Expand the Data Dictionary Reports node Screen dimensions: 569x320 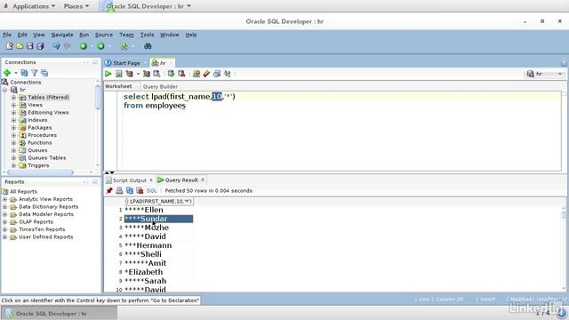click(4, 207)
